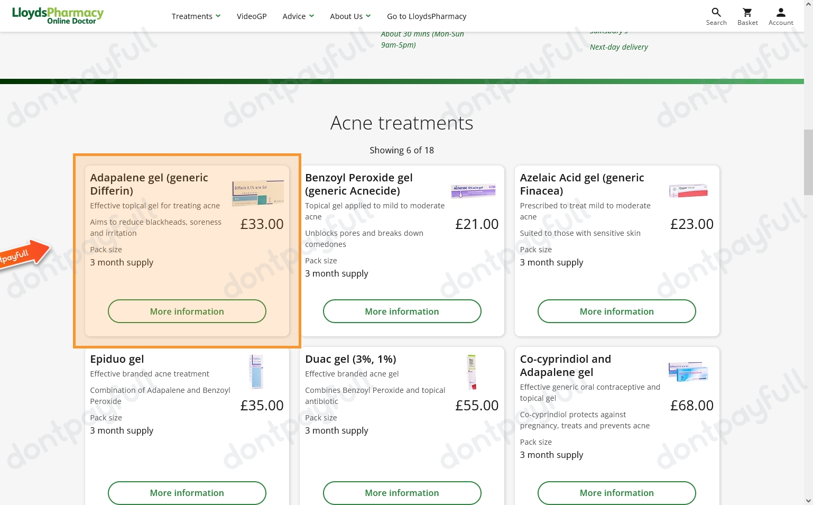The height and width of the screenshot is (505, 813).
Task: Expand the About Us dropdown menu
Action: tap(350, 16)
